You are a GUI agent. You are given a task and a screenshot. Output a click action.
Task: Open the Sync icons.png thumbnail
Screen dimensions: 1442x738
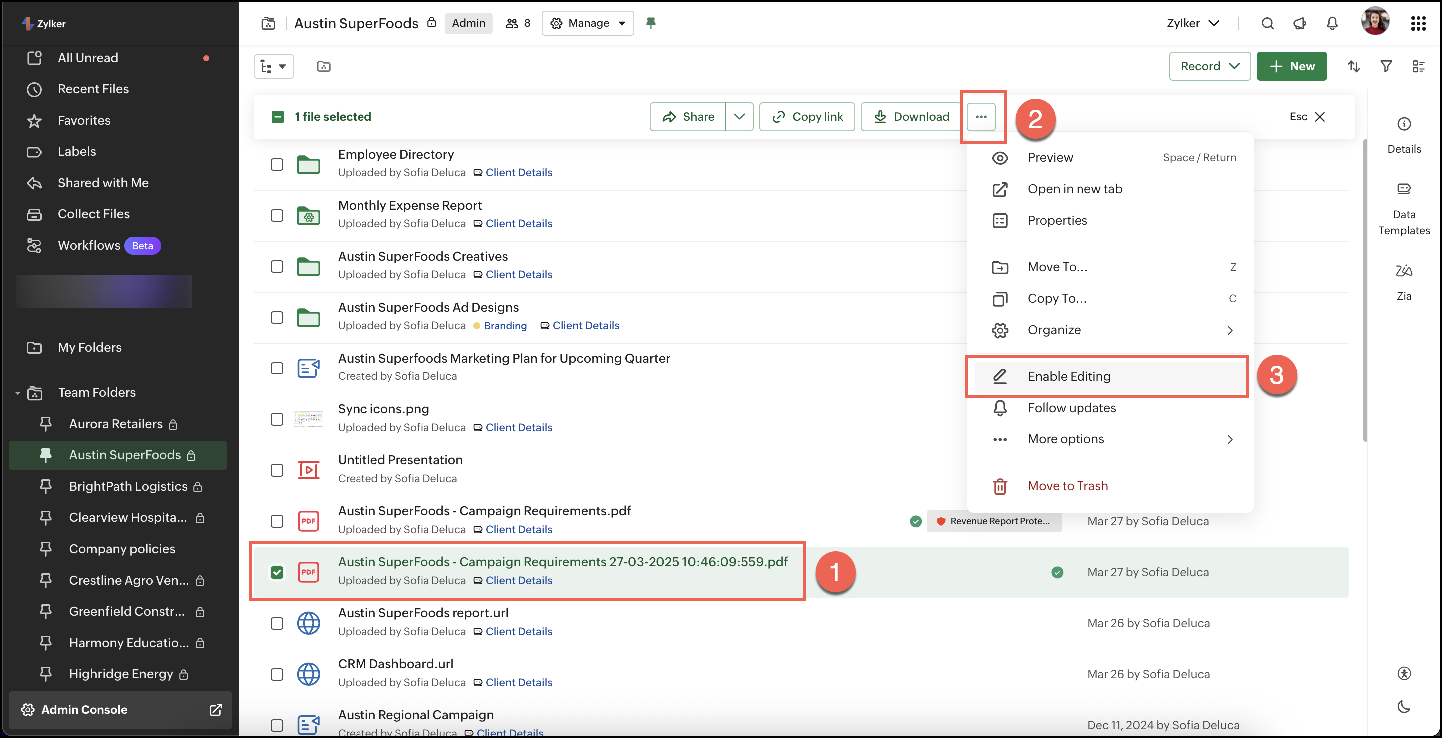pos(308,419)
